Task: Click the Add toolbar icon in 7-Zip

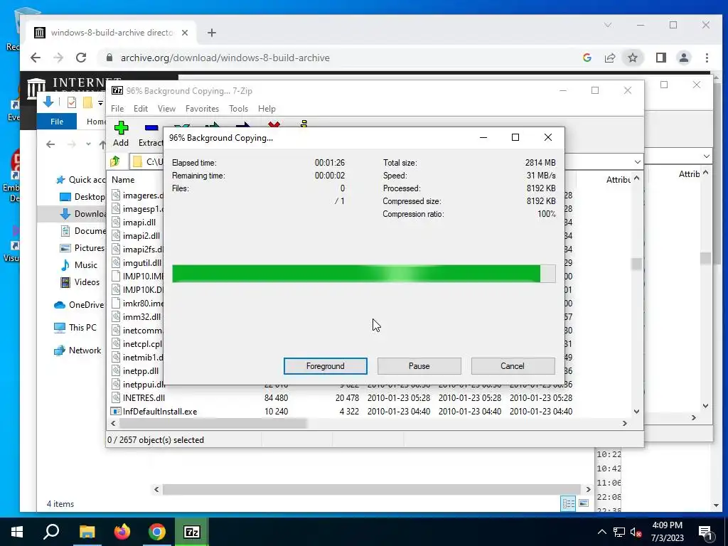Action: pos(121,134)
